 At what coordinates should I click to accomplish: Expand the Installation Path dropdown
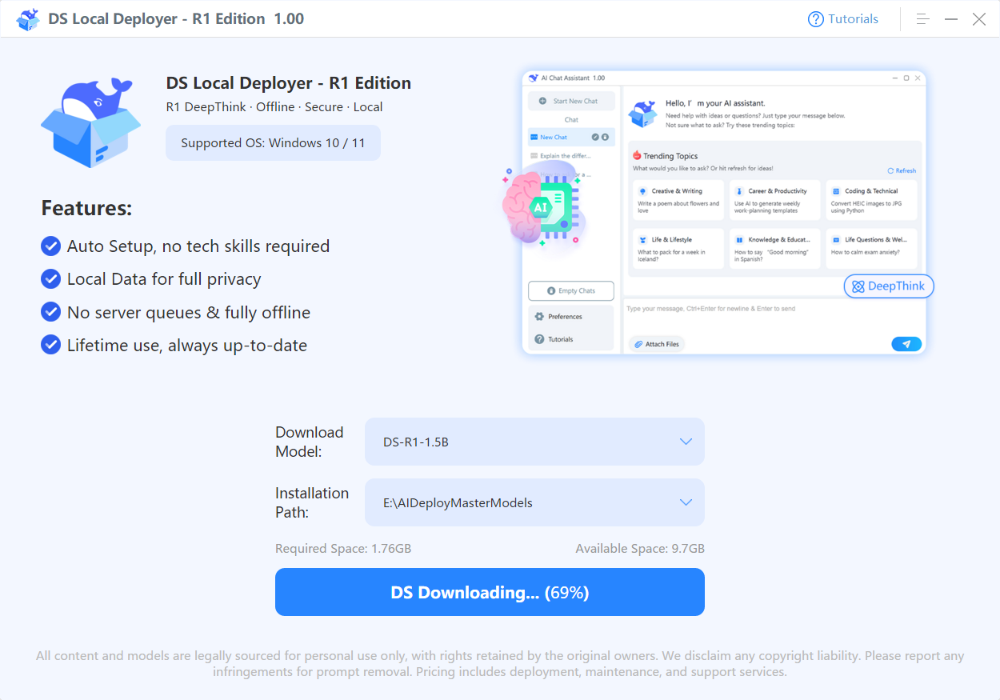534,502
